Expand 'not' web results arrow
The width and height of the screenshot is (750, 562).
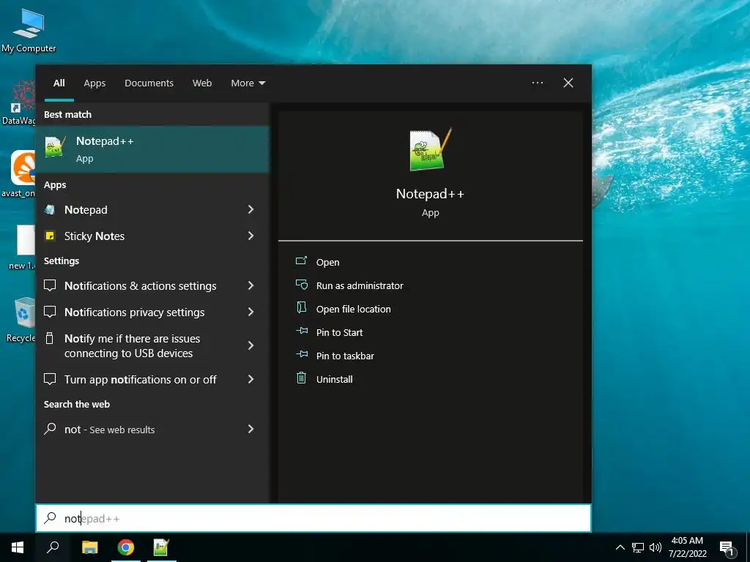click(250, 429)
